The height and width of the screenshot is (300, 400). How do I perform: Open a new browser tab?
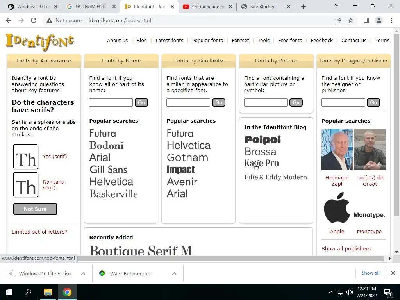(x=303, y=7)
